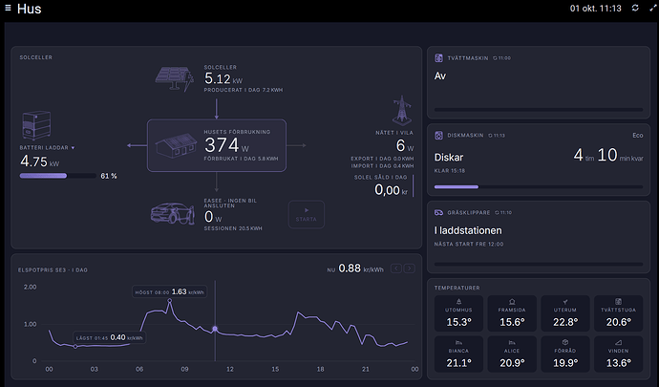The width and height of the screenshot is (659, 387).
Task: Click the Klar 15:18 finish time
Action: coord(449,171)
